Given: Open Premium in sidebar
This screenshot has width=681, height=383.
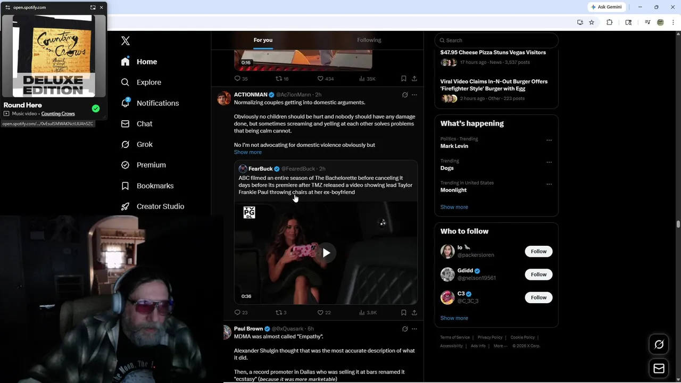Looking at the screenshot, I should [x=143, y=165].
